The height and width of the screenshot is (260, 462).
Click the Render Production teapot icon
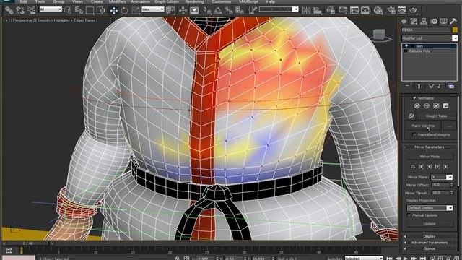[414, 11]
